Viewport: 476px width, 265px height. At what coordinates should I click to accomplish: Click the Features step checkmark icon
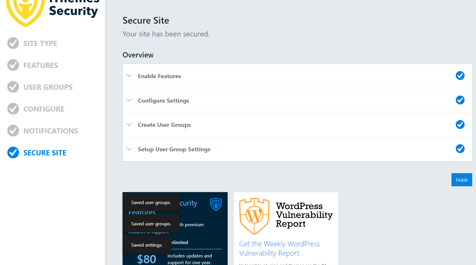click(x=13, y=65)
